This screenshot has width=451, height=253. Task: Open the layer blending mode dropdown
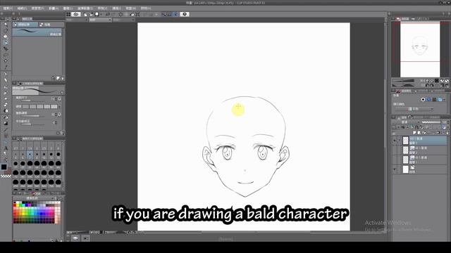click(407, 122)
